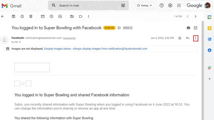Mark the email as unread
Image resolution: width=214 pixels, height=120 pixels.
(x=43, y=16)
